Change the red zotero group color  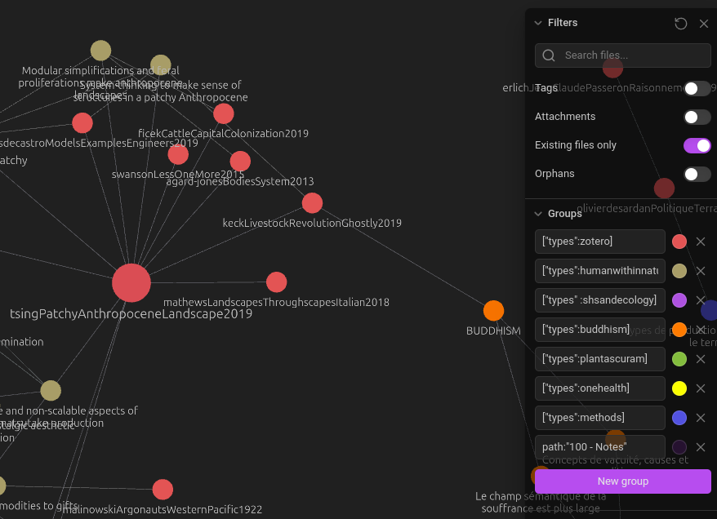tap(679, 242)
